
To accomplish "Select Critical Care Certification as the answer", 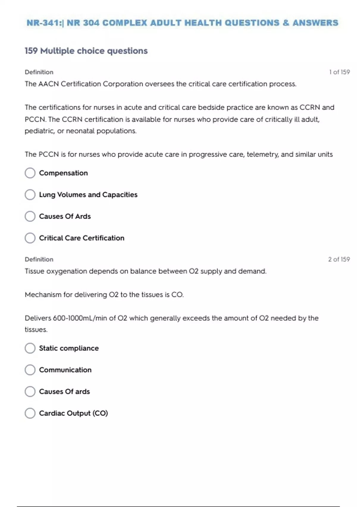I will [x=30, y=238].
